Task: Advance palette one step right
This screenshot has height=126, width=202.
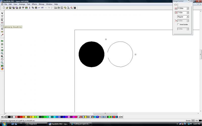Action: [x=119, y=117]
